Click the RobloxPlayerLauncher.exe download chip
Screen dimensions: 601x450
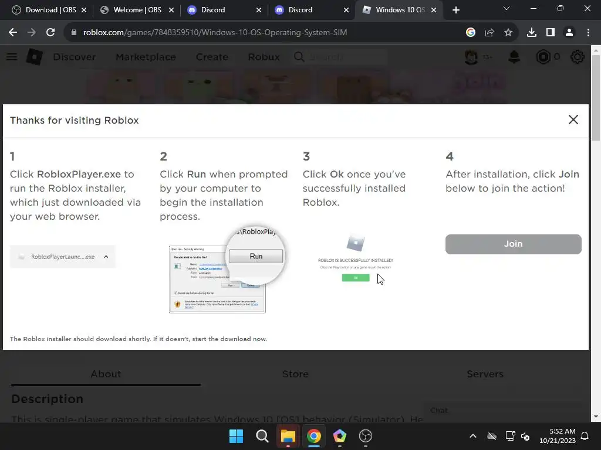tap(62, 257)
